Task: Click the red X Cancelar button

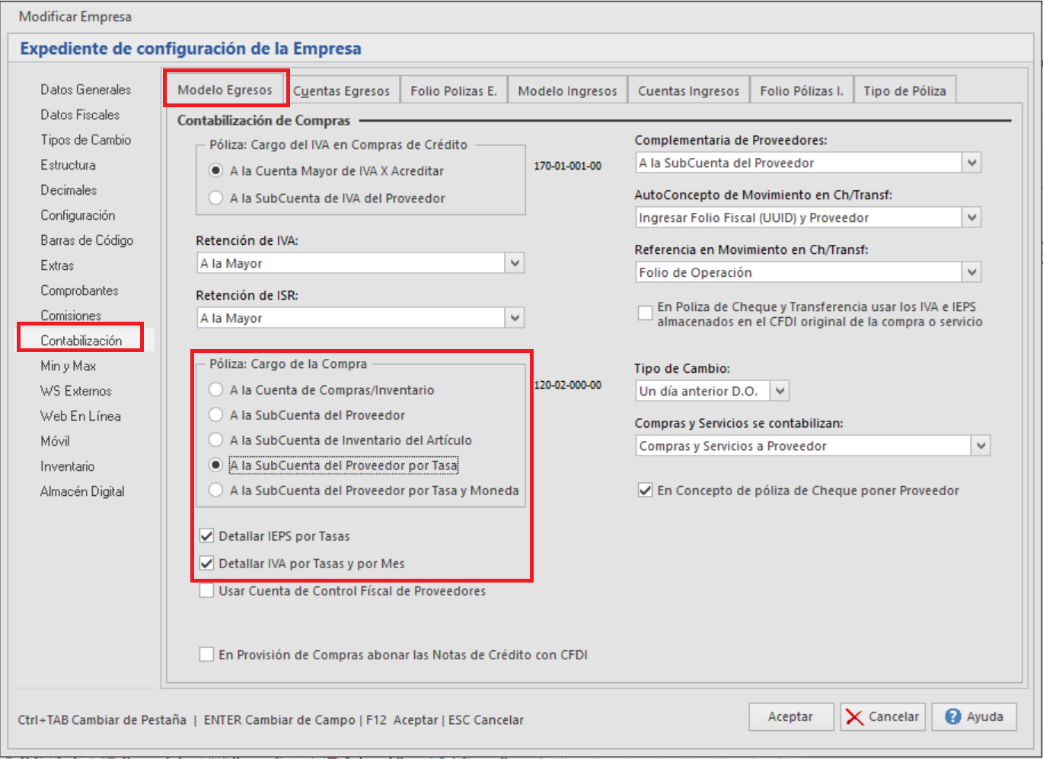Action: pyautogui.click(x=882, y=717)
